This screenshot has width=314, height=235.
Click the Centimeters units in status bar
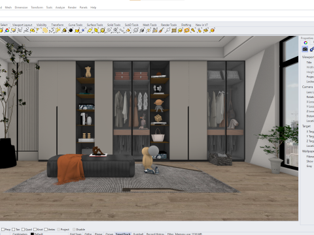[20, 234]
